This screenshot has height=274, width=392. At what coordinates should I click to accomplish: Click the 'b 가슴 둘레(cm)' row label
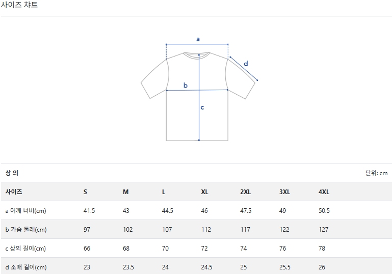(26, 230)
